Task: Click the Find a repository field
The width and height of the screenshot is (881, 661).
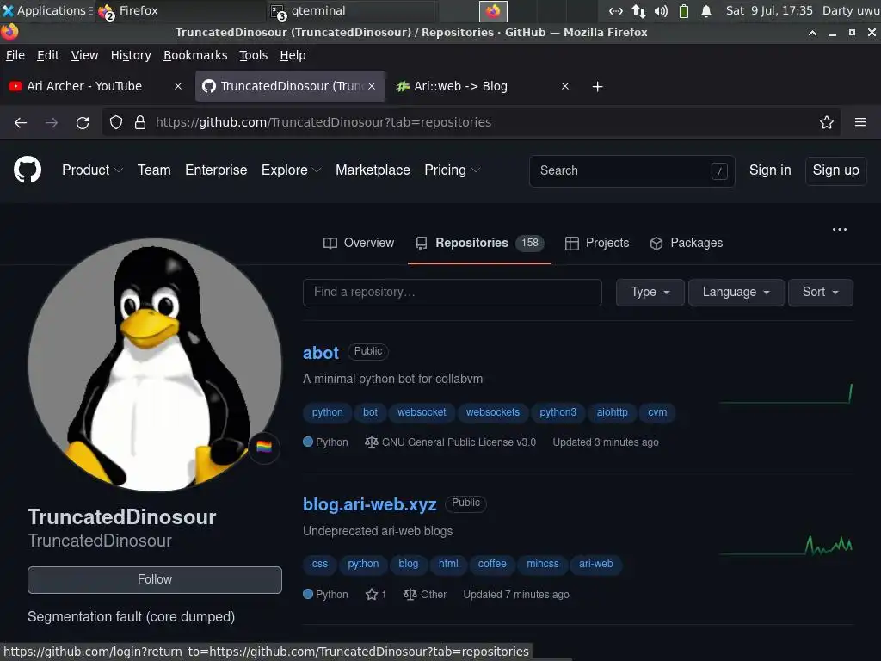Action: [x=453, y=293]
